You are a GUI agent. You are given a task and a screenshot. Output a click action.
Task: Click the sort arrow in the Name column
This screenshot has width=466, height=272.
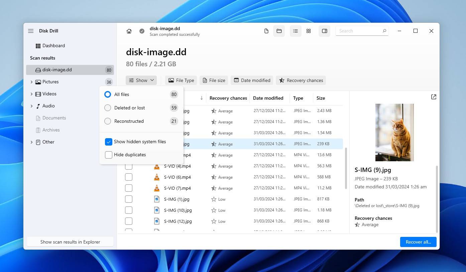pos(202,98)
